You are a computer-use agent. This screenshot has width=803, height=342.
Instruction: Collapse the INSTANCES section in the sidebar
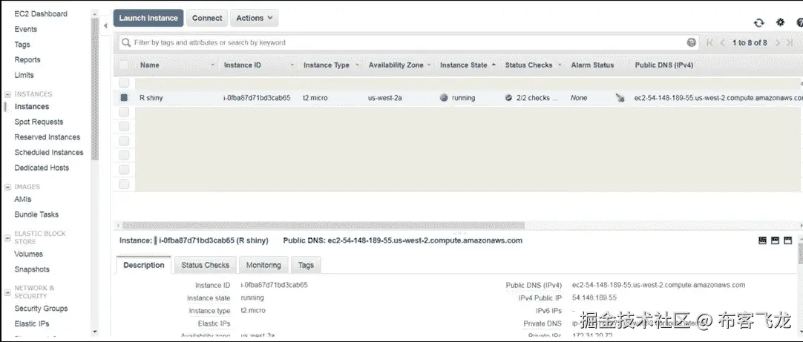point(7,94)
